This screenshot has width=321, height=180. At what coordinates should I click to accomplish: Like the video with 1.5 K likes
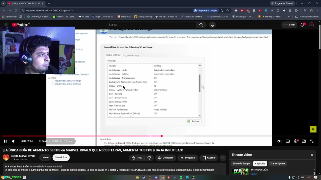(136, 158)
